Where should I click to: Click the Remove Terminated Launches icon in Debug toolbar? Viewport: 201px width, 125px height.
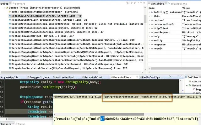pyautogui.click(x=128, y=3)
